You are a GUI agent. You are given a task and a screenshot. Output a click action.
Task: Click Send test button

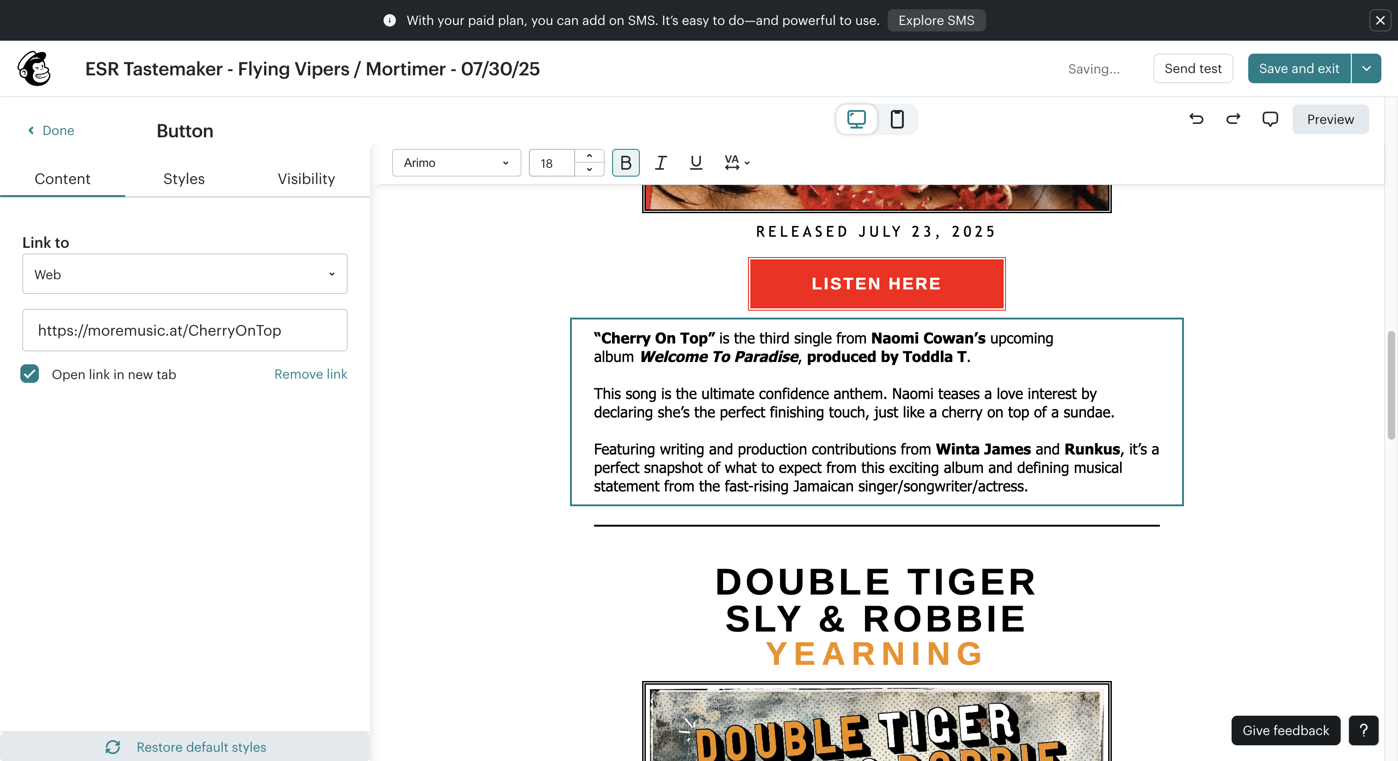coord(1193,68)
